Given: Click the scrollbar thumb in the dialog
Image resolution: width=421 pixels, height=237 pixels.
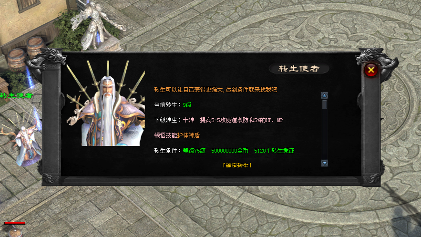Looking at the screenshot, I should 325,104.
